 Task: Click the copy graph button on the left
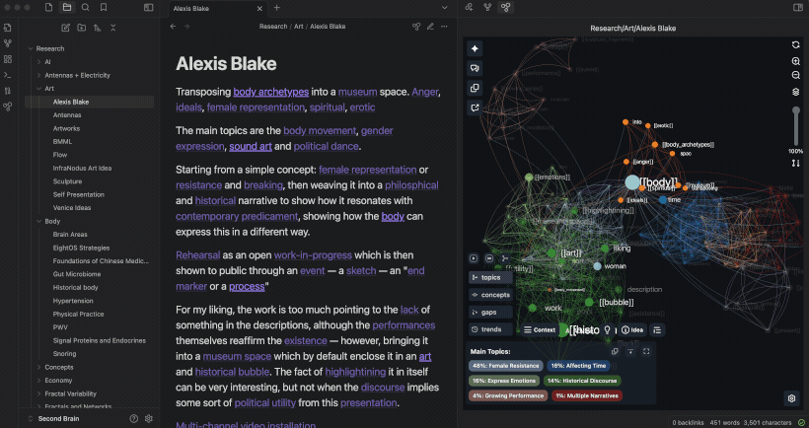tap(475, 88)
